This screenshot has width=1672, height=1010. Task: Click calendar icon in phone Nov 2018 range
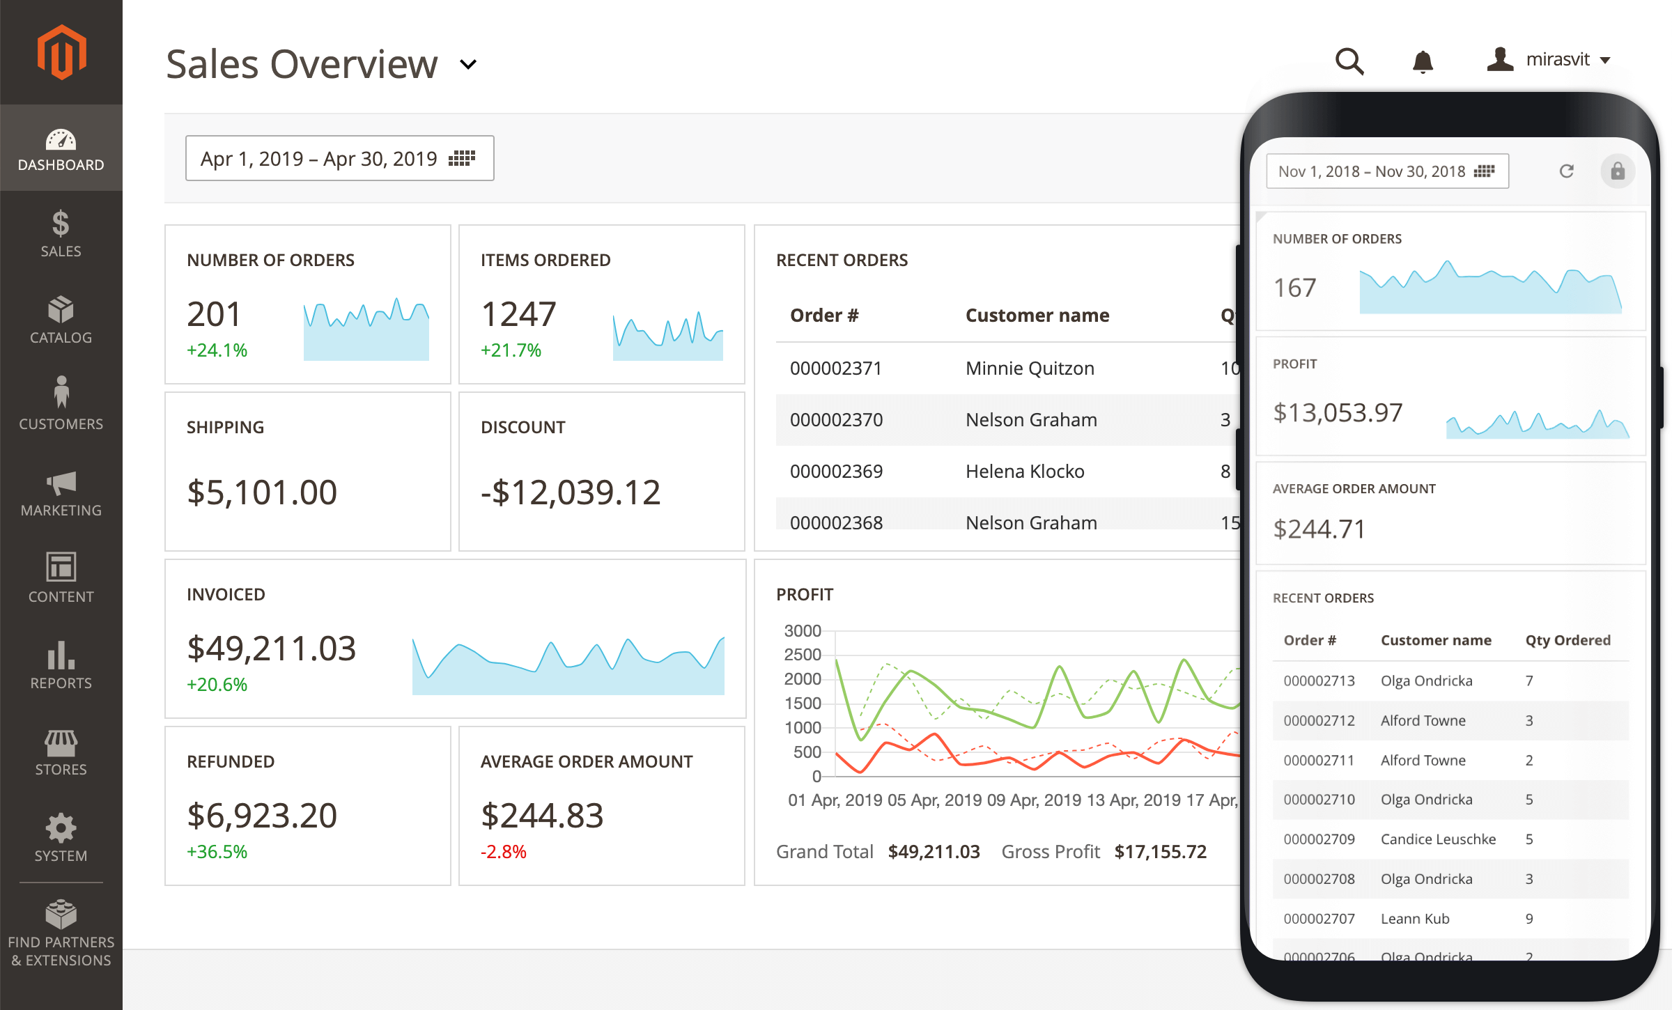point(1485,171)
